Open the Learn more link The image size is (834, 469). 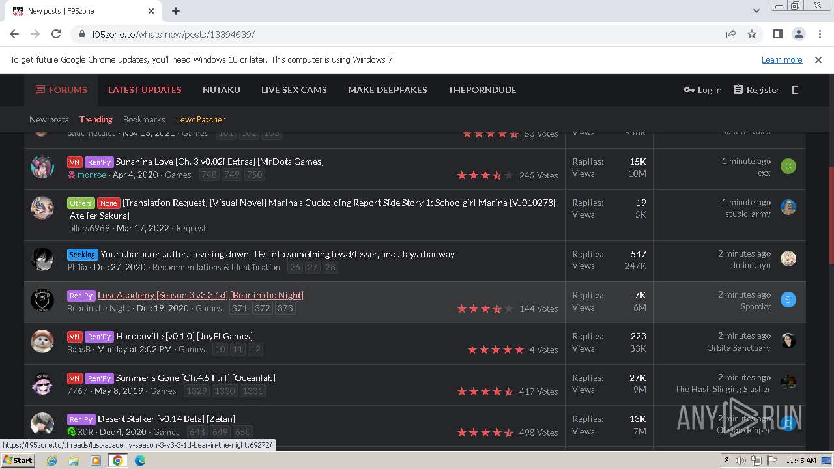[x=782, y=59]
